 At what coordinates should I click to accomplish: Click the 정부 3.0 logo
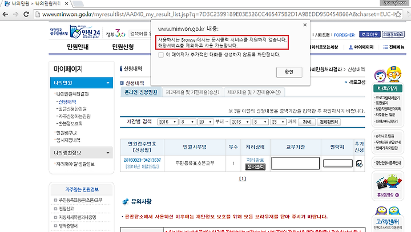click(115, 33)
